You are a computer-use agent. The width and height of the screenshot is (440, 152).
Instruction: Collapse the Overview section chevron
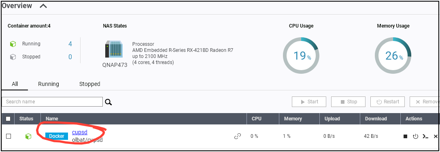[x=43, y=6]
